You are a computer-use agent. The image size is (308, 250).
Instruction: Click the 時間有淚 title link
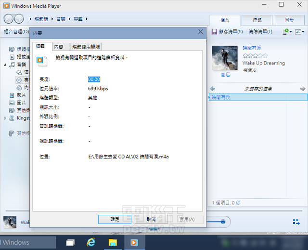252,48
